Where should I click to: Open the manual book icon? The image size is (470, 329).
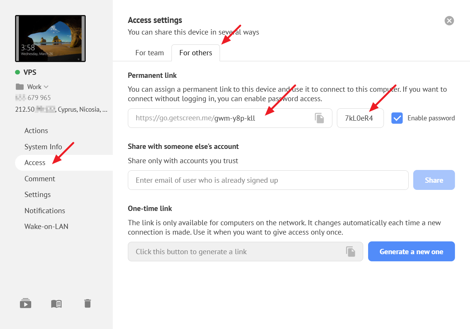56,303
